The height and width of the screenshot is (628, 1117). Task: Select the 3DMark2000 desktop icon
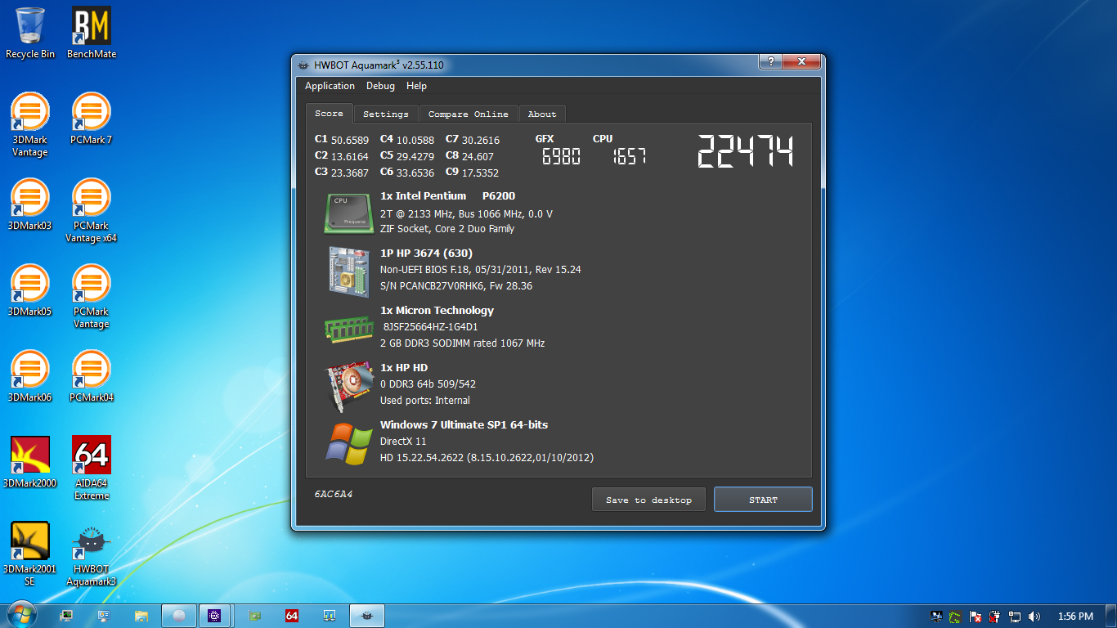30,462
